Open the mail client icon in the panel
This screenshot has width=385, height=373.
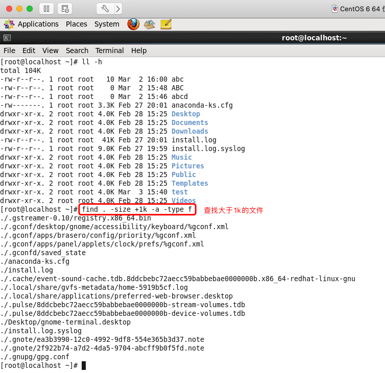click(x=150, y=24)
